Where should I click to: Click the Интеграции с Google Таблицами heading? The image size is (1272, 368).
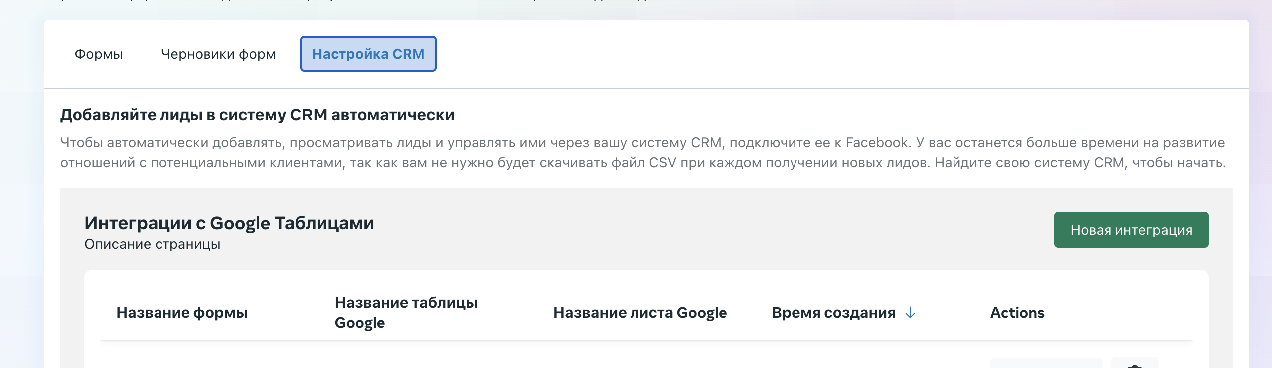point(229,223)
